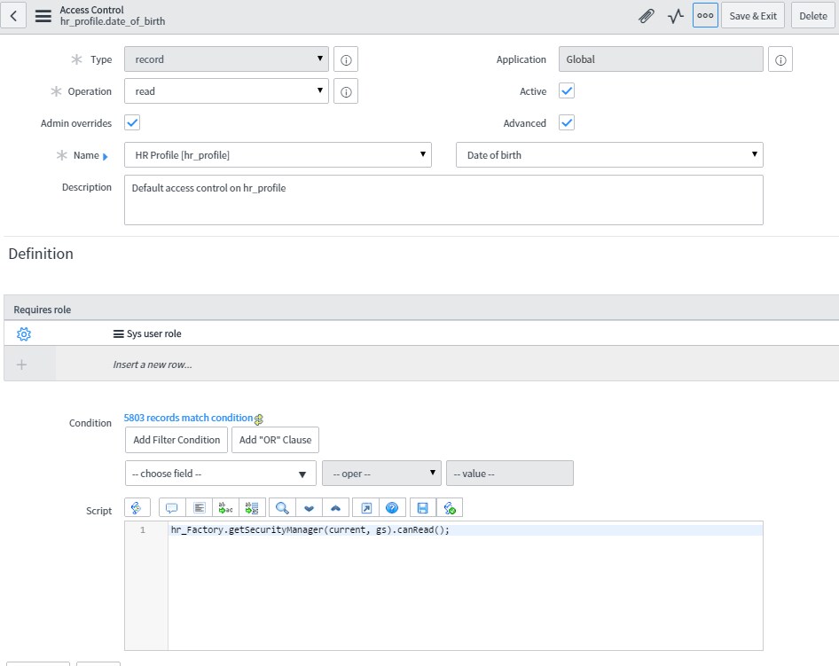Viewport: 839px width, 666px height.
Task: Format the script code
Action: [x=199, y=507]
